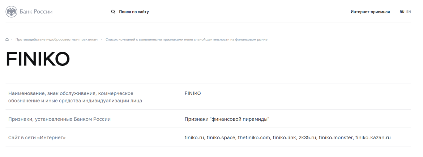Select the RU language option
The image size is (423, 157).
402,12
